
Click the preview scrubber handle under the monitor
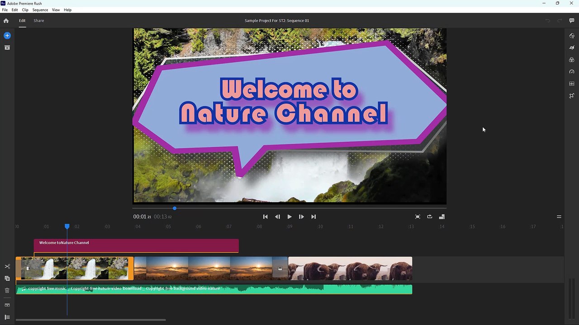coord(175,208)
